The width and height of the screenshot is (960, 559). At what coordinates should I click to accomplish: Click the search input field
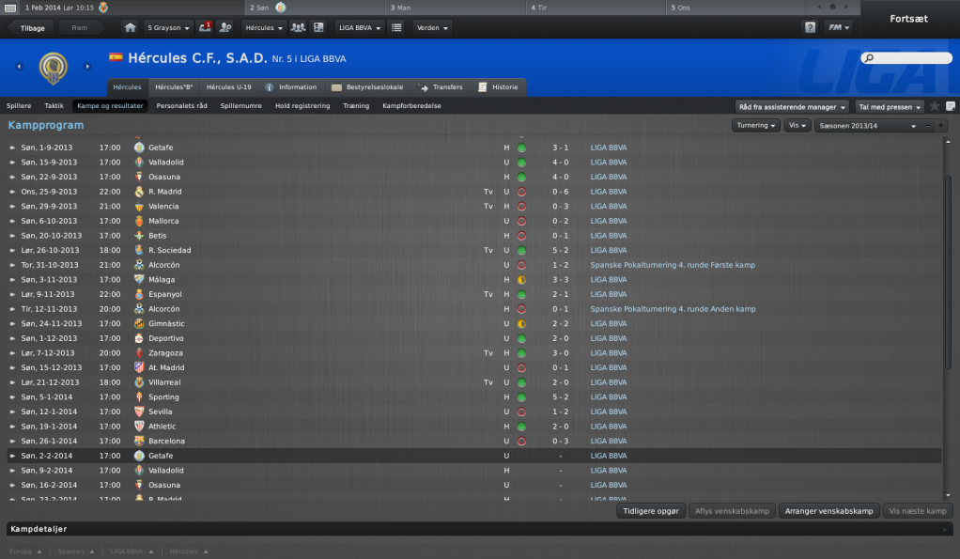coord(906,58)
